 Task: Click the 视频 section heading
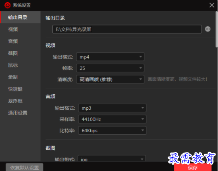click(x=50, y=45)
